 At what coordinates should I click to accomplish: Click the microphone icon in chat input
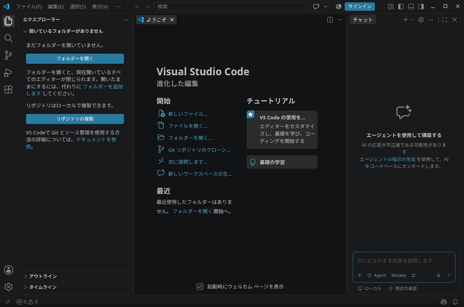click(438, 276)
